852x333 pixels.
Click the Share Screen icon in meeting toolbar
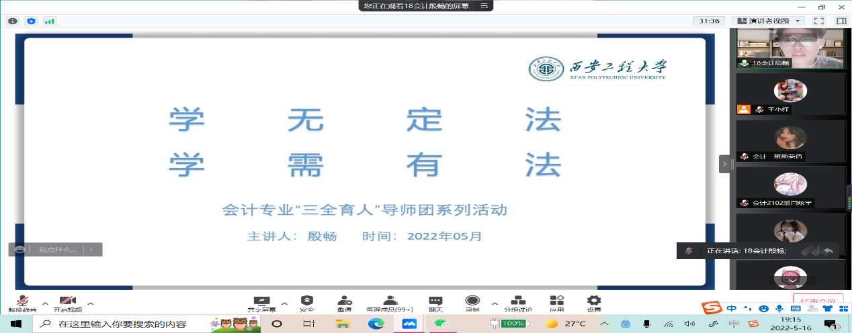pyautogui.click(x=261, y=302)
